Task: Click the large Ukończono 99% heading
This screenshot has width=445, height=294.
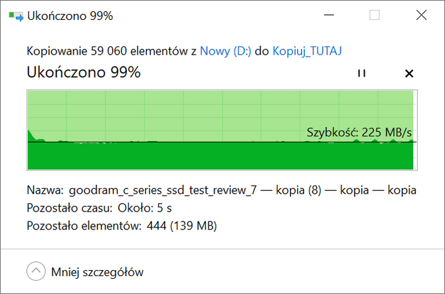Action: click(84, 72)
